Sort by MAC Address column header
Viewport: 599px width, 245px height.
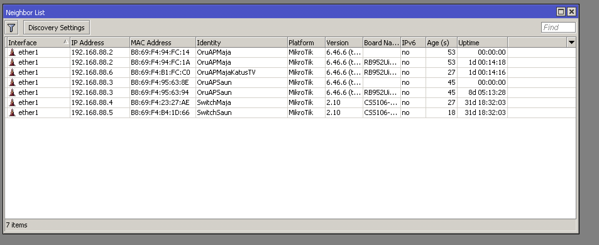point(162,43)
